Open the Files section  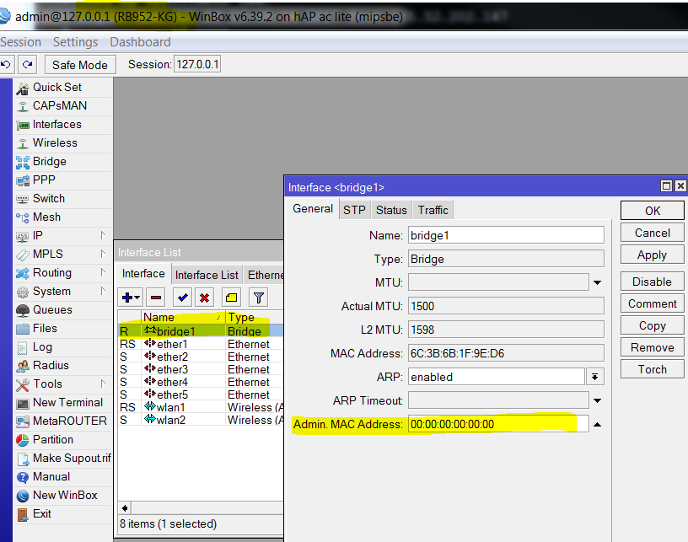(47, 328)
